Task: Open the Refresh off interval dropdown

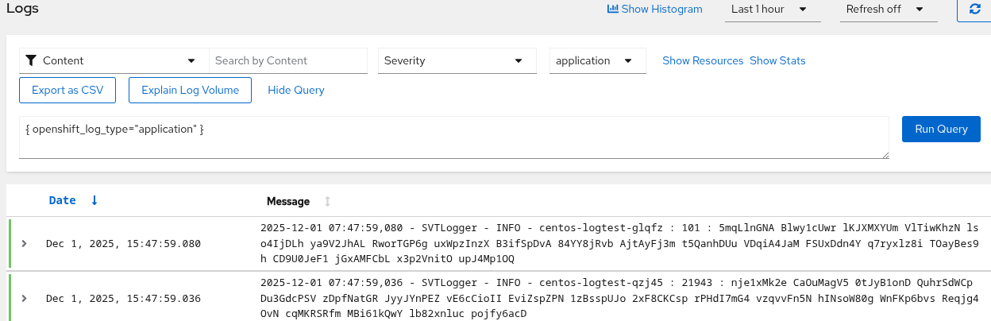Action: point(885,10)
